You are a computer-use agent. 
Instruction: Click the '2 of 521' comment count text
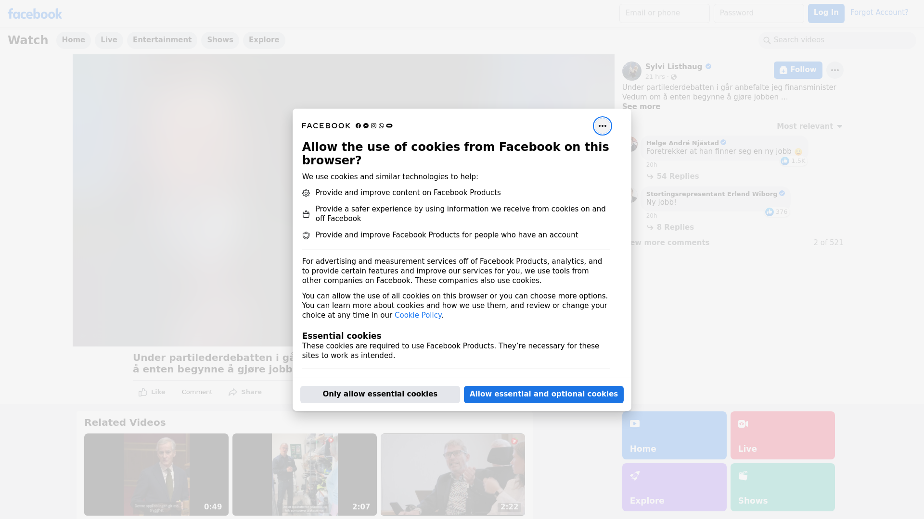coord(828,243)
